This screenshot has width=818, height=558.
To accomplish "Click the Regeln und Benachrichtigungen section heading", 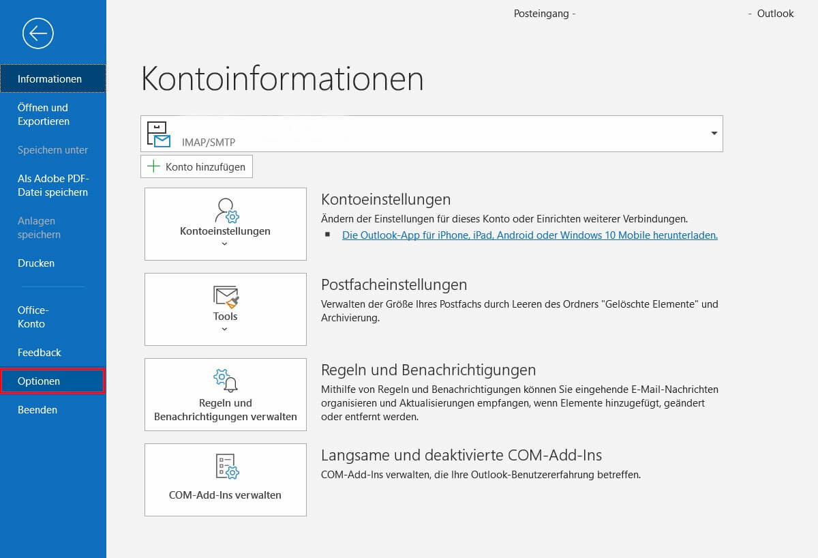I will (429, 370).
